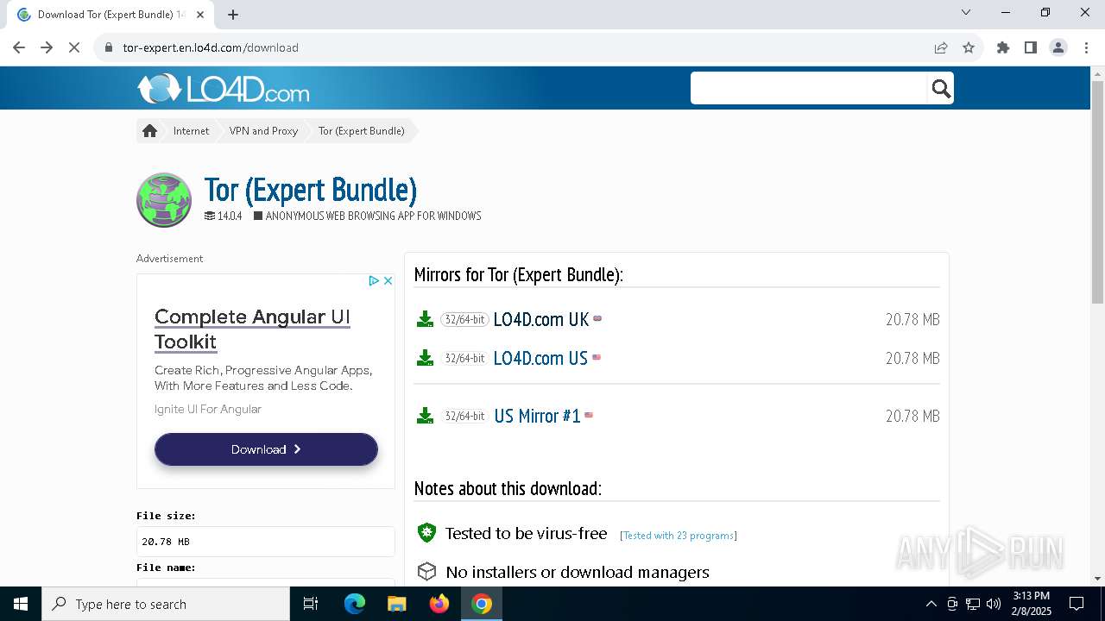1105x621 pixels.
Task: Click the page vertical scrollbar thumb
Action: click(x=1097, y=191)
